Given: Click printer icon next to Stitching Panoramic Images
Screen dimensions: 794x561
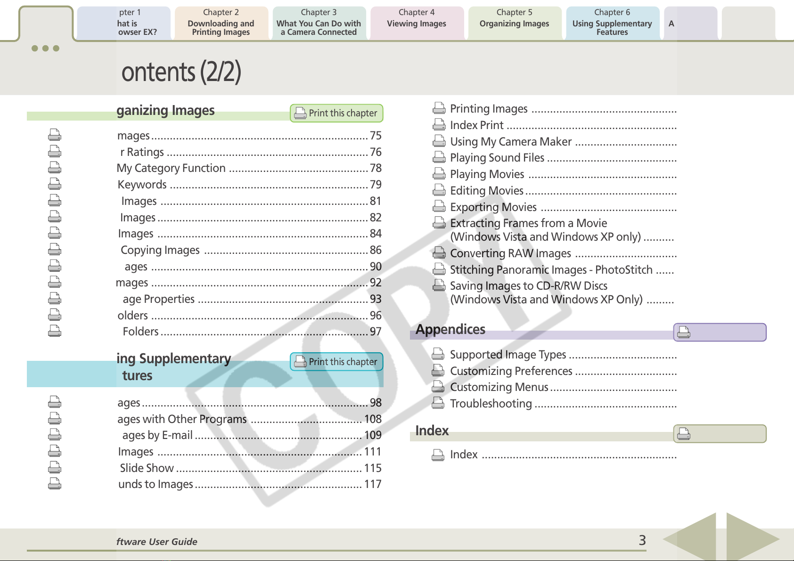Looking at the screenshot, I should tap(439, 269).
